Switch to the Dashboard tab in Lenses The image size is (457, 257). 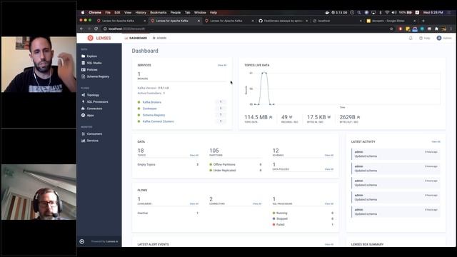[136, 38]
